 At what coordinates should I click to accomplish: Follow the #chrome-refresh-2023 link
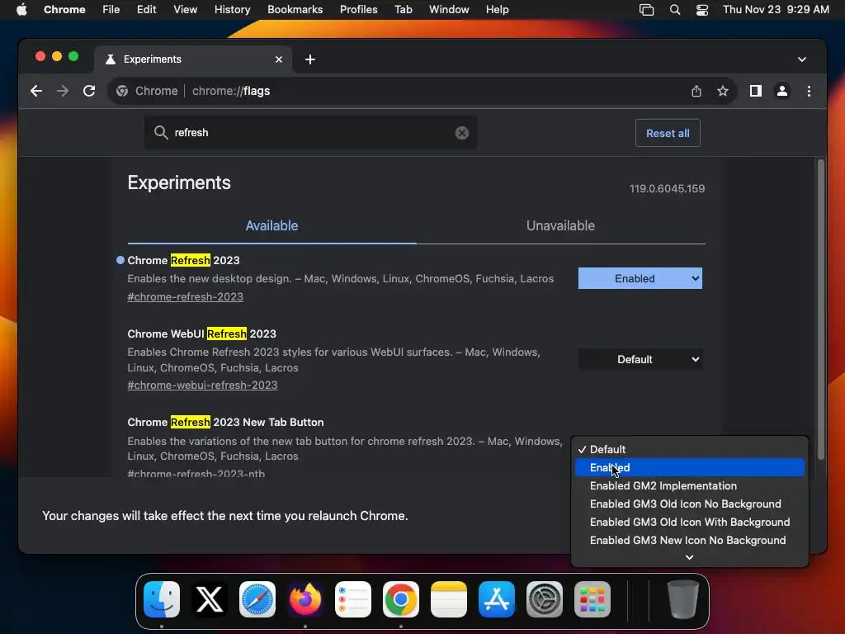185,297
